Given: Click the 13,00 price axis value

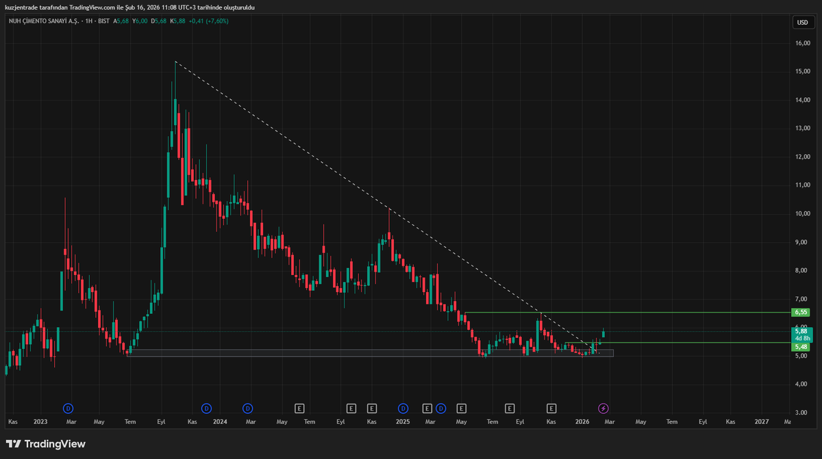Looking at the screenshot, I should [802, 128].
